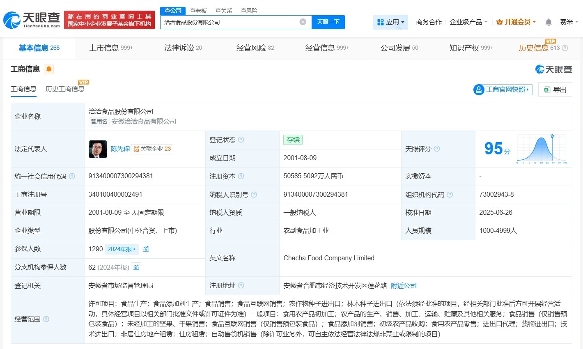The width and height of the screenshot is (583, 349).
Task: Clear the search box with the × icon
Action: coord(303,22)
